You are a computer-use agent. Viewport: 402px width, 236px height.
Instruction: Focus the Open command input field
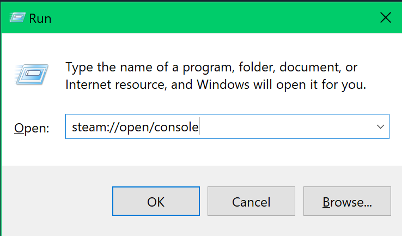(227, 126)
